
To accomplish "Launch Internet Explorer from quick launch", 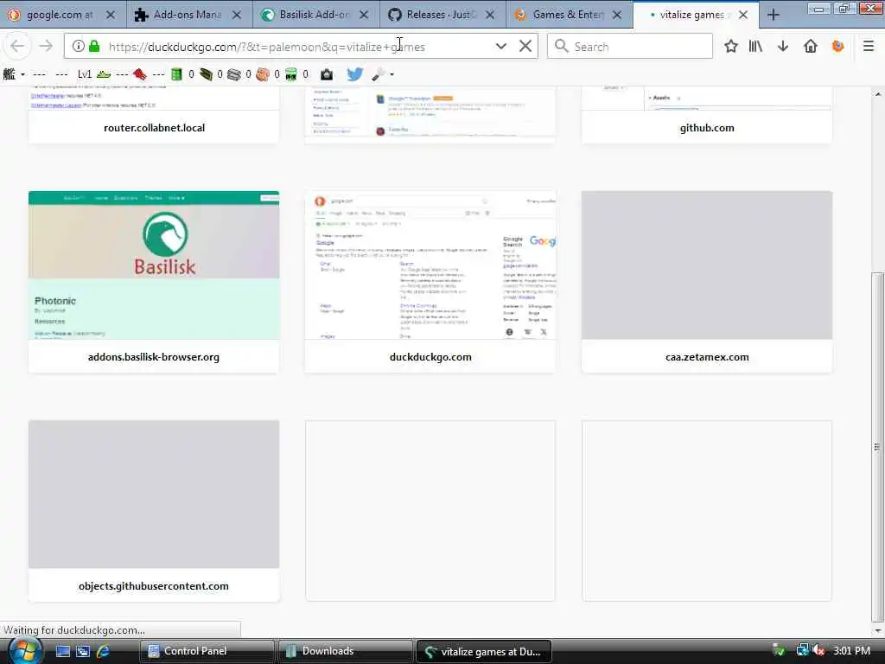I will point(103,651).
